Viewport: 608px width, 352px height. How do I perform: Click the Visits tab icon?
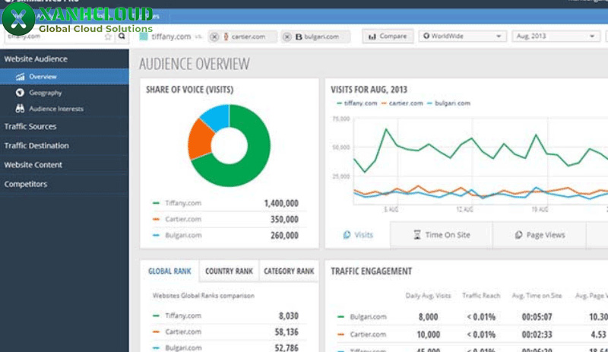click(x=347, y=235)
